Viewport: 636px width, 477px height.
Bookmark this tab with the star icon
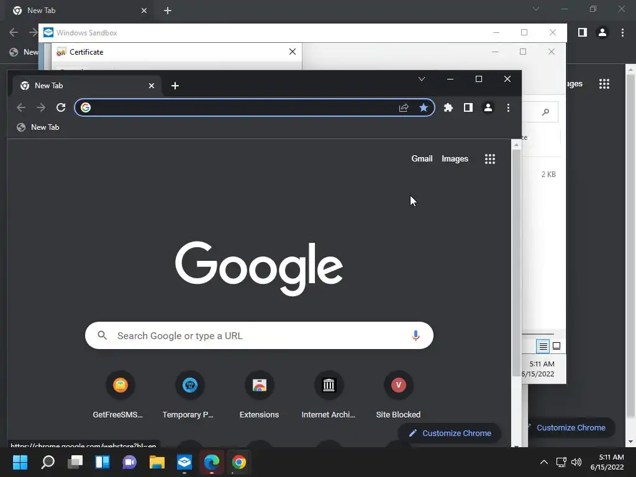(424, 107)
